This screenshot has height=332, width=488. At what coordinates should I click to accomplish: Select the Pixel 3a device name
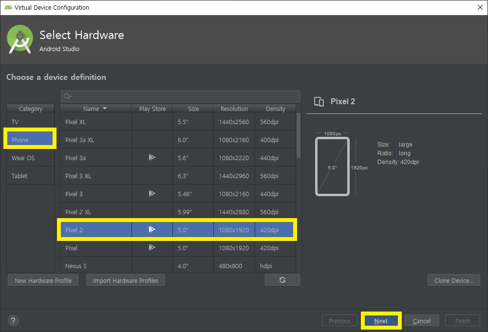click(75, 158)
